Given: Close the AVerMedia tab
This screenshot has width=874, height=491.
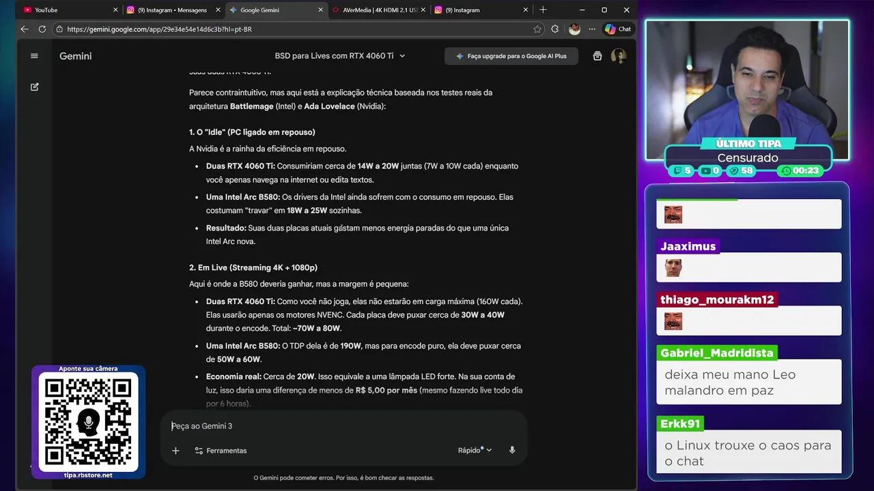Looking at the screenshot, I should [x=423, y=10].
